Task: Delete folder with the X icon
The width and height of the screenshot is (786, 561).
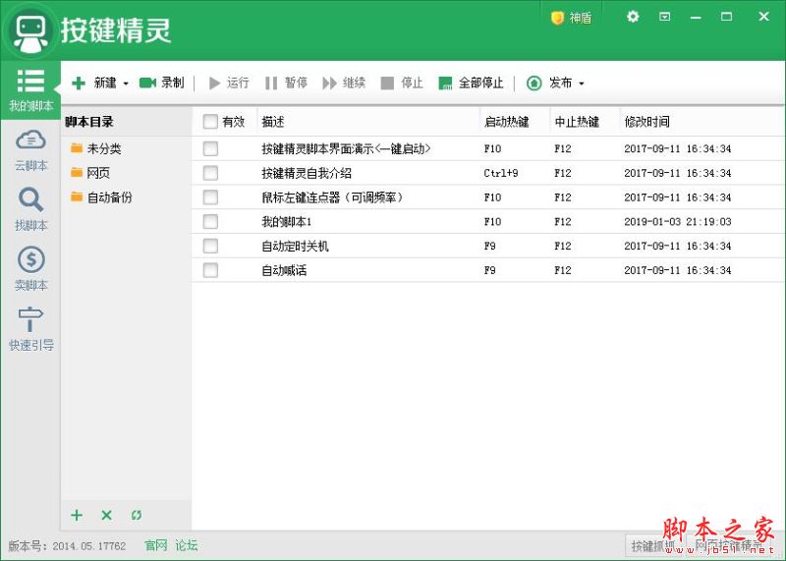Action: tap(106, 515)
